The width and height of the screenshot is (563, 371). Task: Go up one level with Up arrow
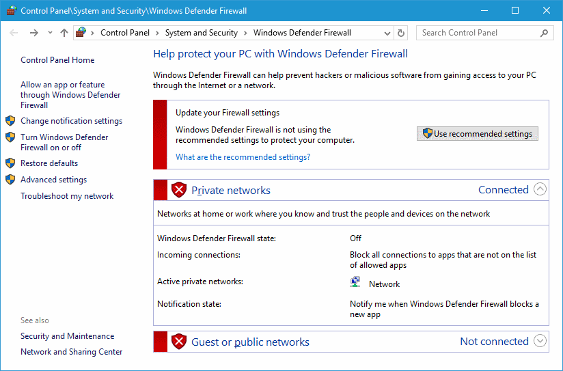coord(64,33)
